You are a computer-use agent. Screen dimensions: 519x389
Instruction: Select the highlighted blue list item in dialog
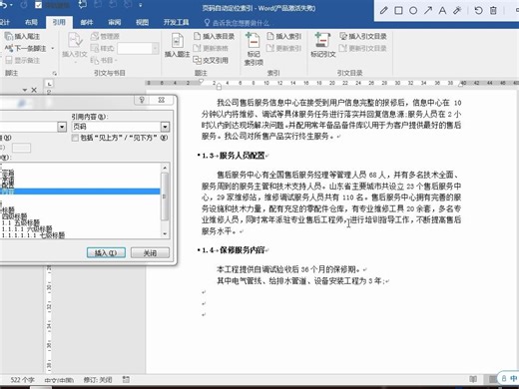coord(80,192)
